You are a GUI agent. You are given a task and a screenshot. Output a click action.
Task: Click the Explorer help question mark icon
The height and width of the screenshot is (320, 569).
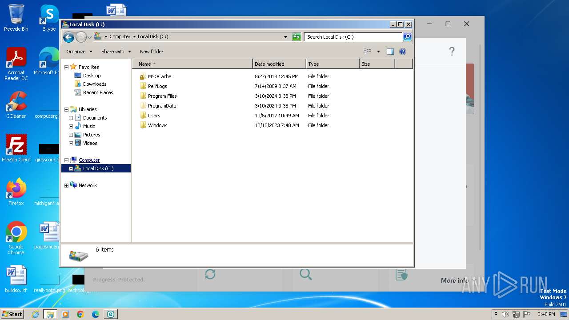(x=403, y=52)
